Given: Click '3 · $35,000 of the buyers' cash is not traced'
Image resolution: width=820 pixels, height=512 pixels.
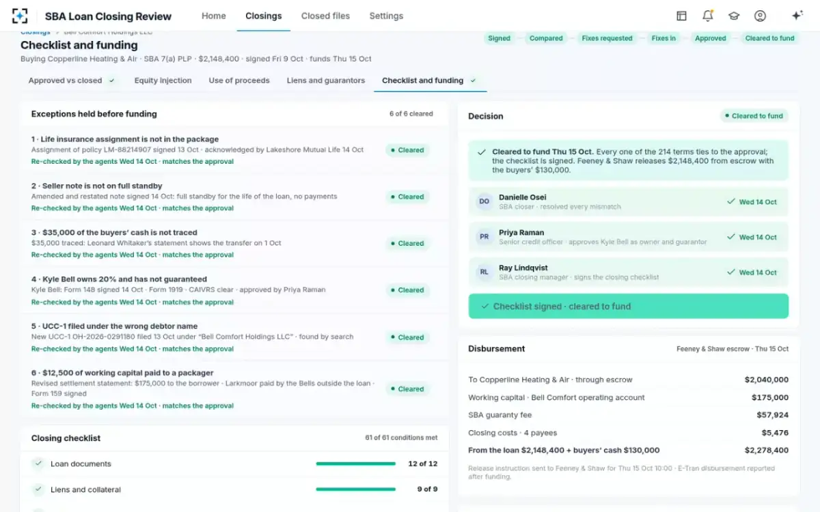Looking at the screenshot, I should pos(114,233).
